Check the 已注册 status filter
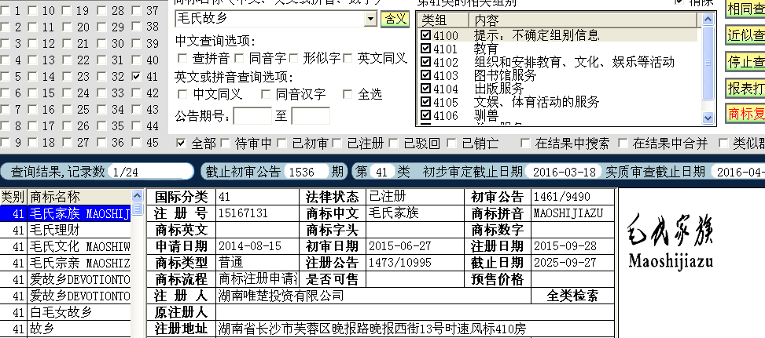 [x=337, y=144]
